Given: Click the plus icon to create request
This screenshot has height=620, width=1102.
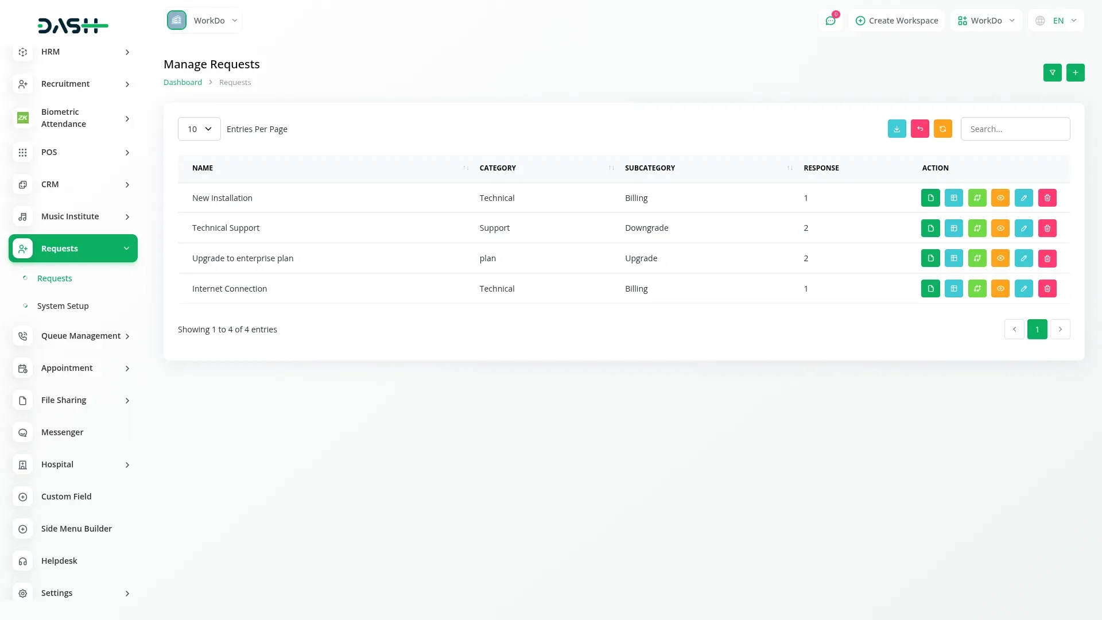Looking at the screenshot, I should (x=1075, y=73).
